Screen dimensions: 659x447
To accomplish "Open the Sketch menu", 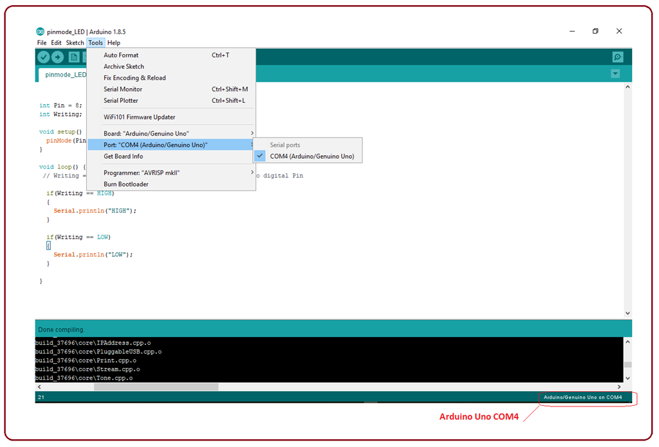I will tap(75, 42).
